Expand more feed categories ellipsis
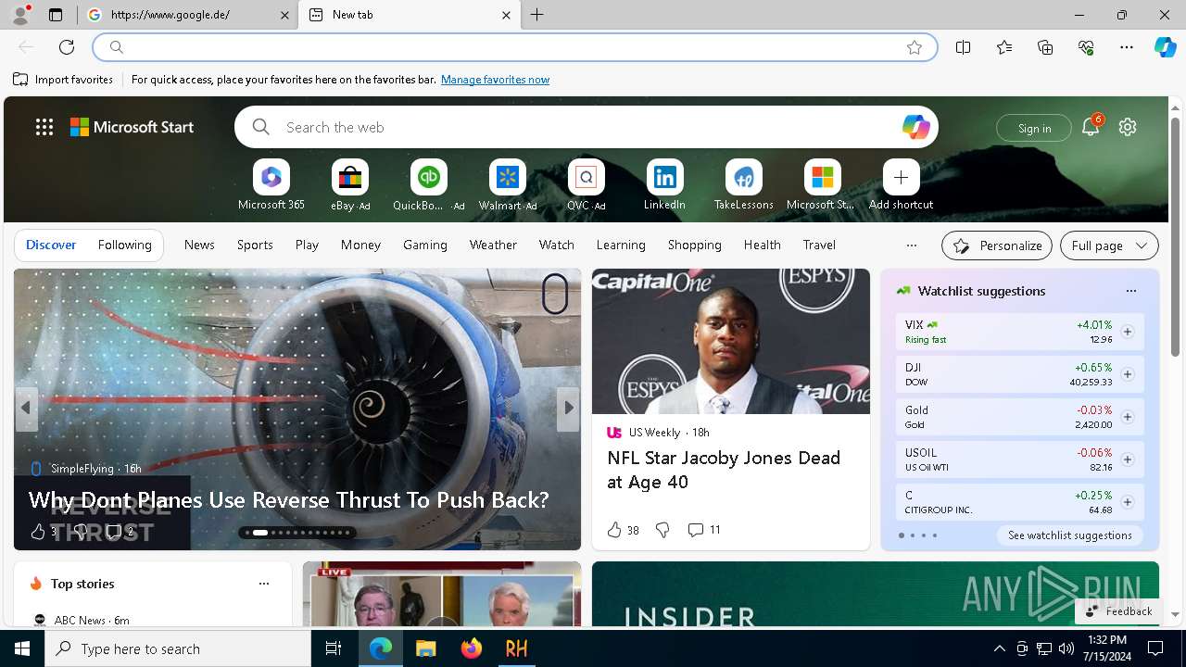 (911, 245)
